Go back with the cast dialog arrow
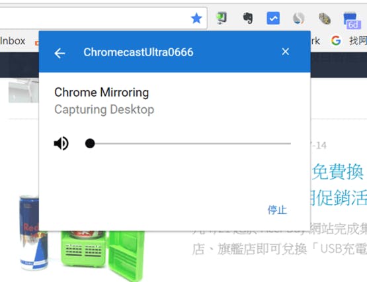367x282 pixels. coord(60,53)
